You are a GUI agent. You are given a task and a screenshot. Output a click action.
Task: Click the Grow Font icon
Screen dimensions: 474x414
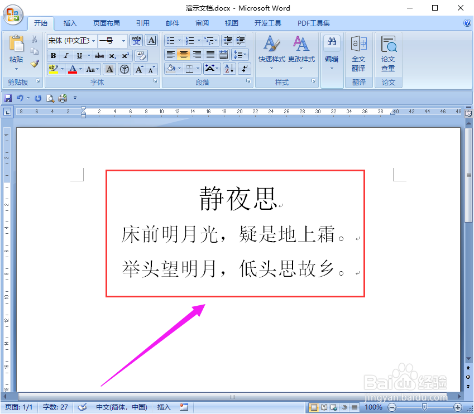(x=138, y=69)
